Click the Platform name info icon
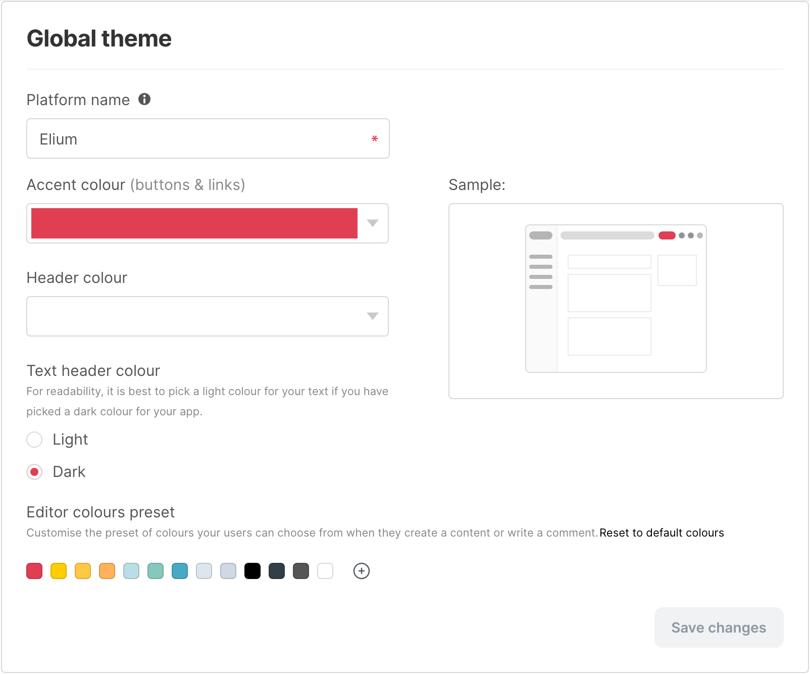 pyautogui.click(x=144, y=99)
